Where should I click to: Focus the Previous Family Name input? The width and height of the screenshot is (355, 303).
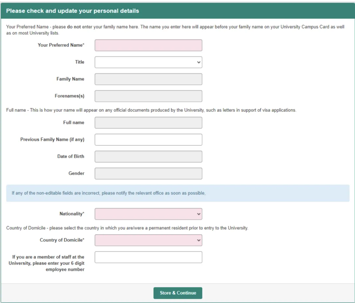pos(148,140)
